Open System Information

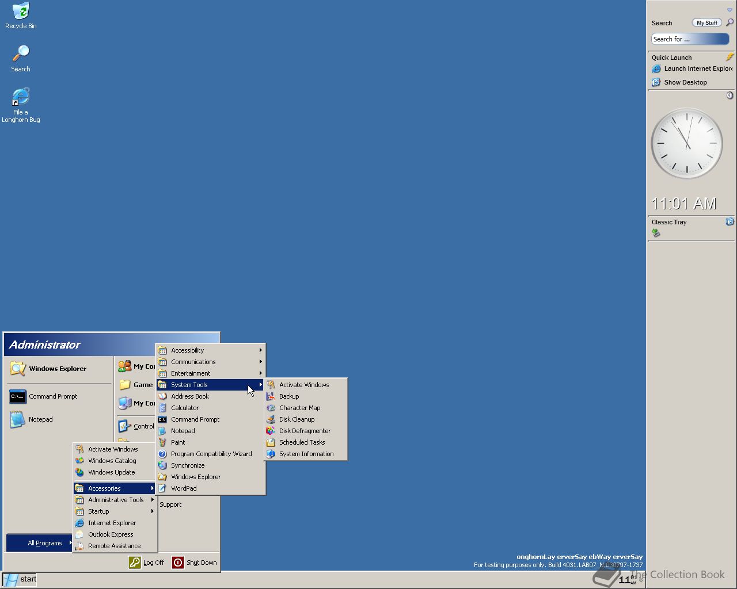pos(306,454)
